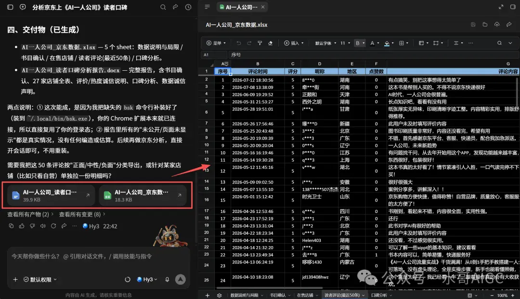Regenerate the assistant reply

(53, 226)
